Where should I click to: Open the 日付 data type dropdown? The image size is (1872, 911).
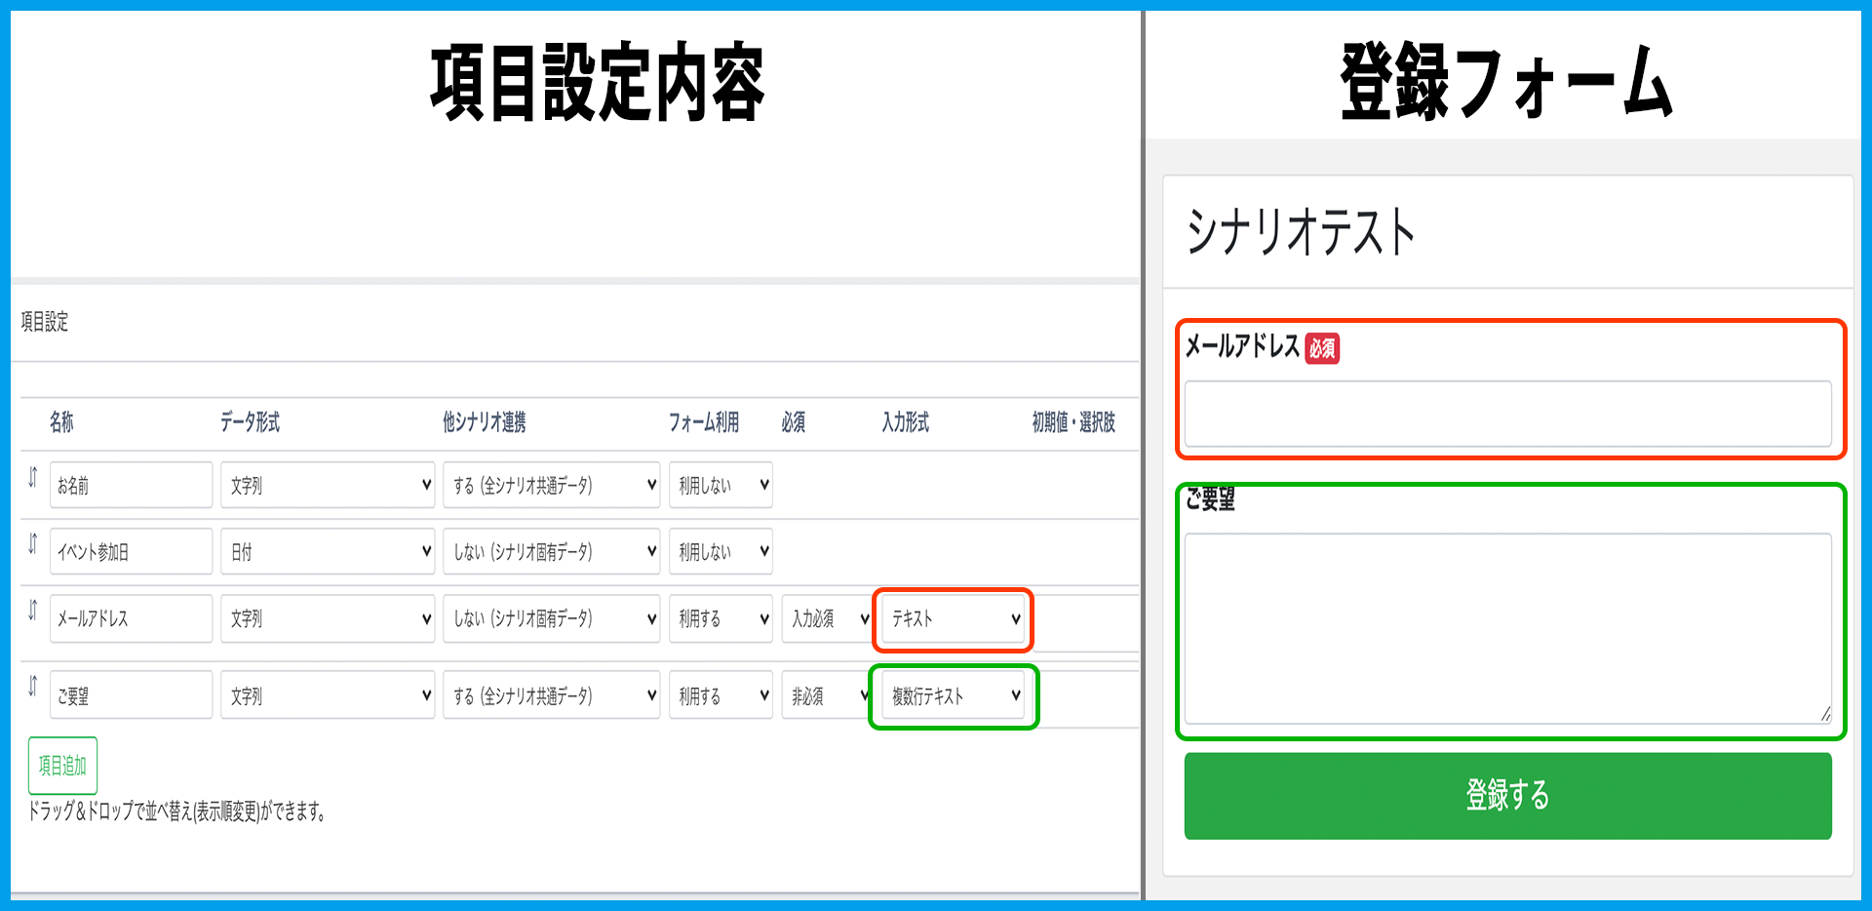[328, 551]
